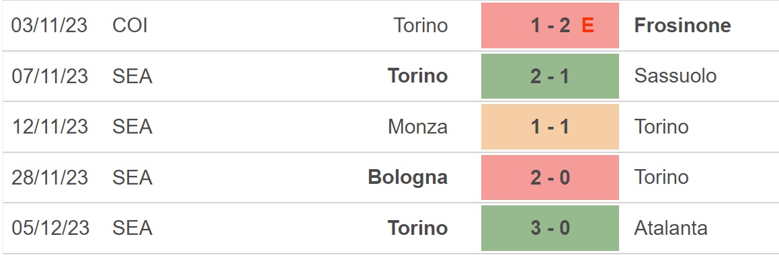Click bold Torino in the Atalanta match row
779x255 pixels.
[418, 227]
